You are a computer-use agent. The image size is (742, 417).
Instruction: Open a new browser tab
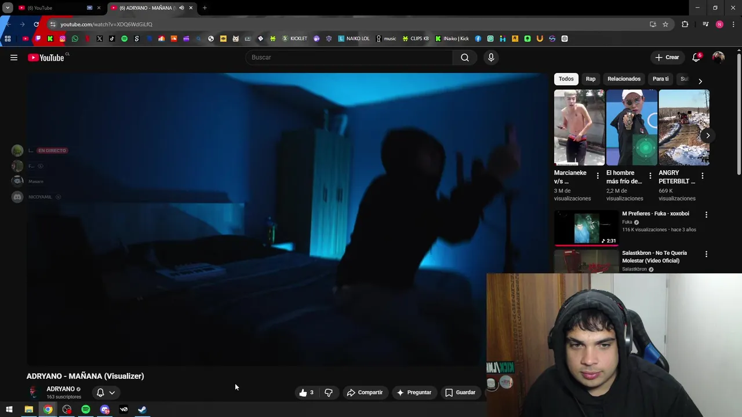205,8
